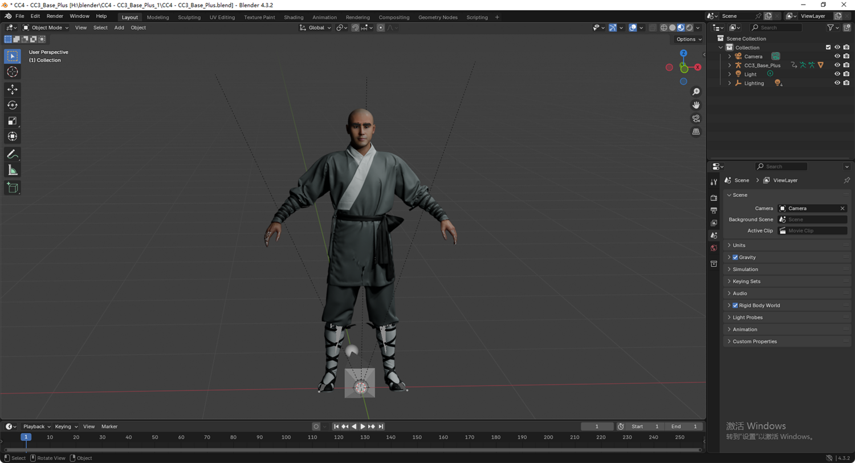
Task: Switch to the Shading workspace tab
Action: (x=294, y=17)
